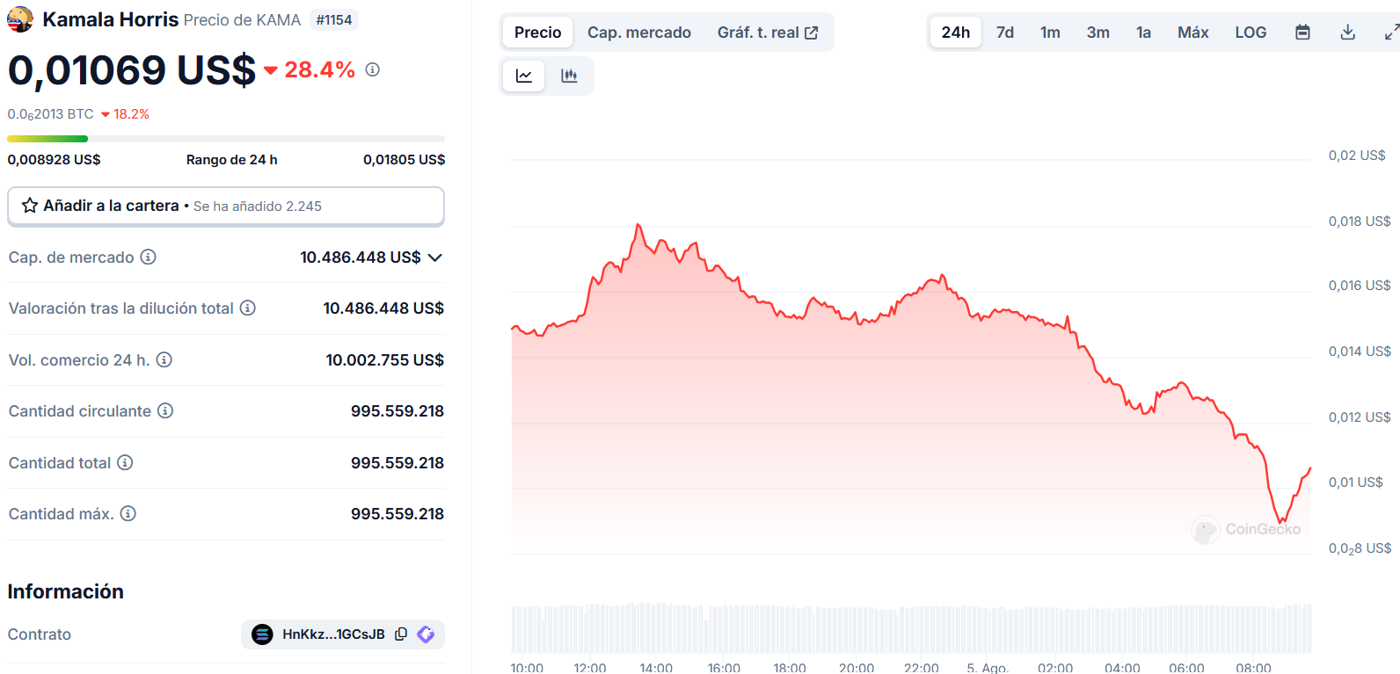The height and width of the screenshot is (674, 1400).
Task: Click the Rango de 24 h label
Action: [x=232, y=160]
